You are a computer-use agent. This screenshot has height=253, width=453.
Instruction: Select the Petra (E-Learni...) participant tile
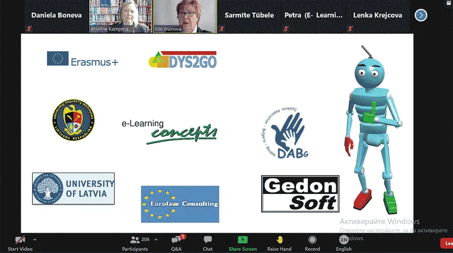(314, 16)
